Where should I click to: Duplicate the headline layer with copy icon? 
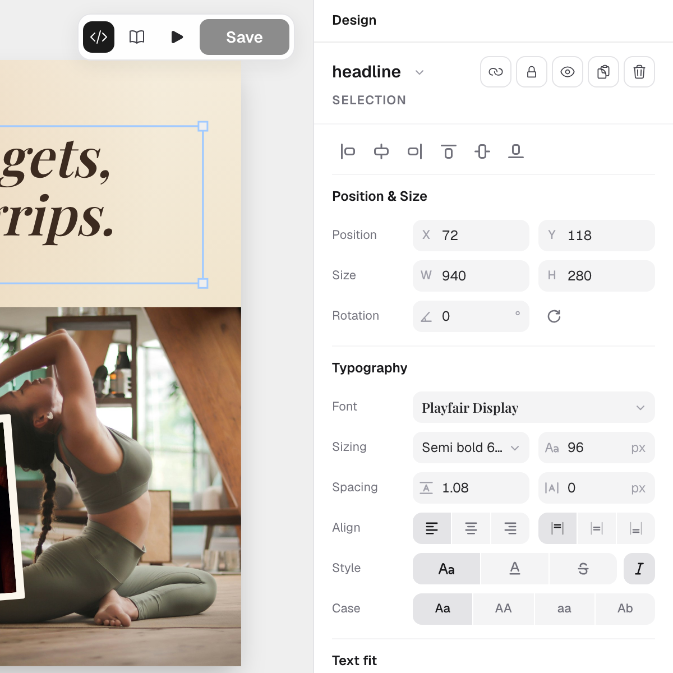[603, 72]
